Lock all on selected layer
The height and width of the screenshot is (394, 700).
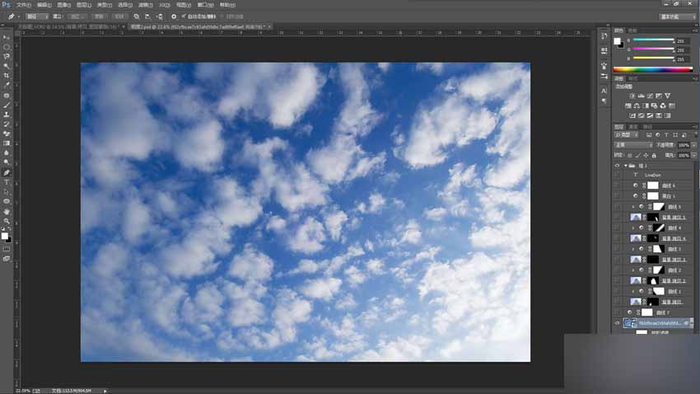pos(654,156)
